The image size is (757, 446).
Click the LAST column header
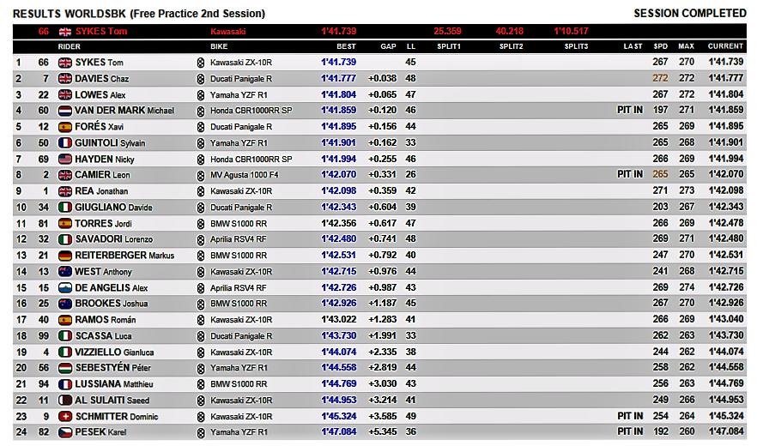click(x=633, y=47)
